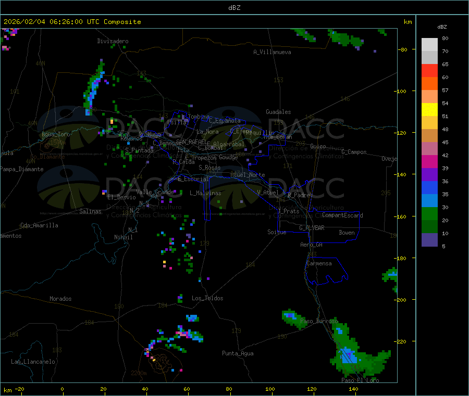469x396 pixels.
Task: Click the 'Carmensa' map label
Action: click(319, 263)
